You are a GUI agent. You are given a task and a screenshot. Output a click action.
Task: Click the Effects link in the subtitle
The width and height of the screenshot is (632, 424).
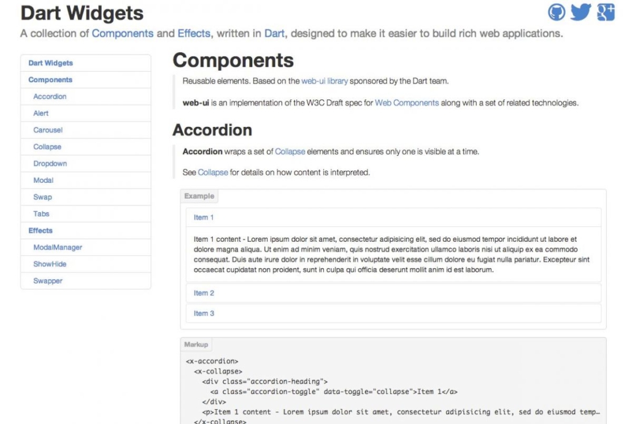(x=194, y=33)
